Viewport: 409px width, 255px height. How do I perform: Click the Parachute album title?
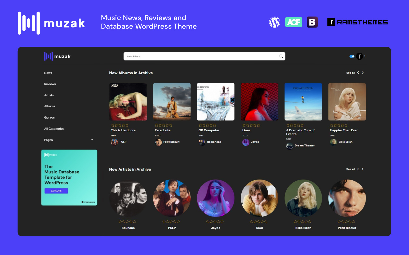(163, 130)
